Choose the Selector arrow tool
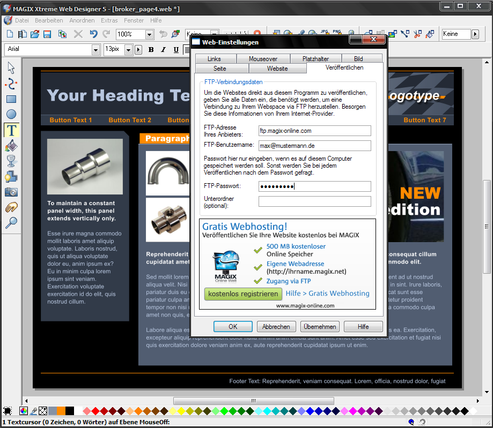 (11, 68)
